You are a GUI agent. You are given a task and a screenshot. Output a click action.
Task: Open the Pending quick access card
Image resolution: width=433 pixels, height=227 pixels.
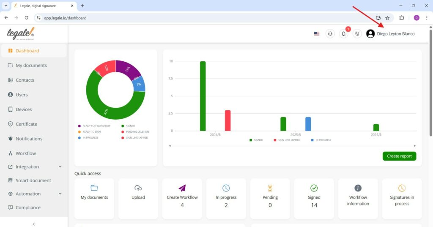[x=270, y=199]
